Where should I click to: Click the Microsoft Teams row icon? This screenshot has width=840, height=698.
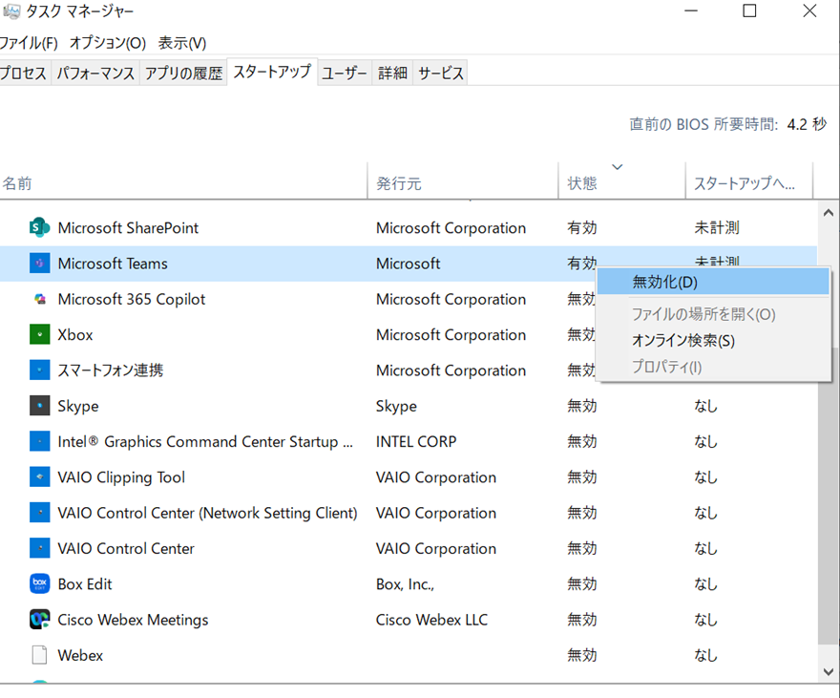[40, 263]
